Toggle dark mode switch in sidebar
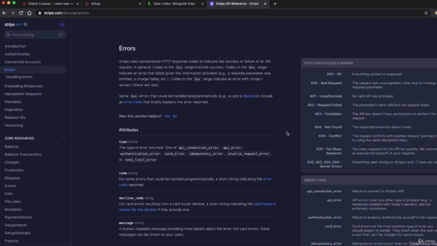The height and width of the screenshot is (246, 437). click(x=61, y=25)
